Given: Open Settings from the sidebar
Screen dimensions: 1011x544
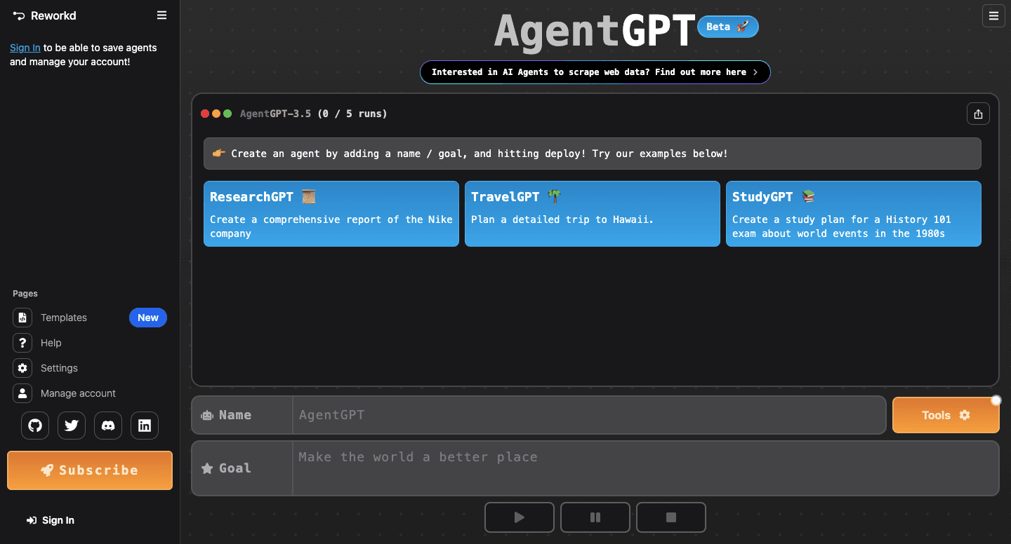Looking at the screenshot, I should tap(60, 368).
